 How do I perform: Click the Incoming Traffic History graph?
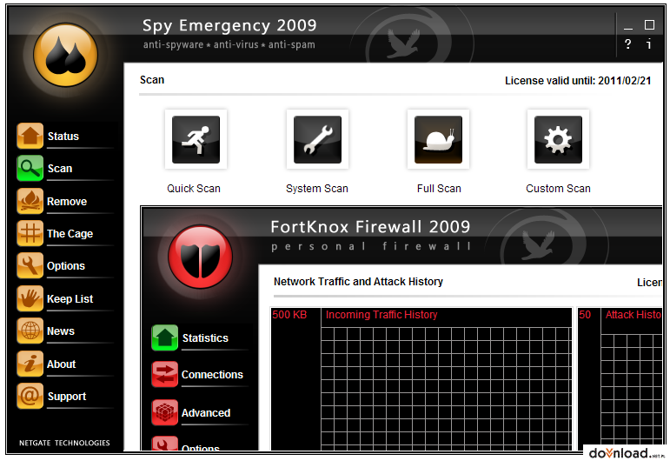(x=421, y=379)
